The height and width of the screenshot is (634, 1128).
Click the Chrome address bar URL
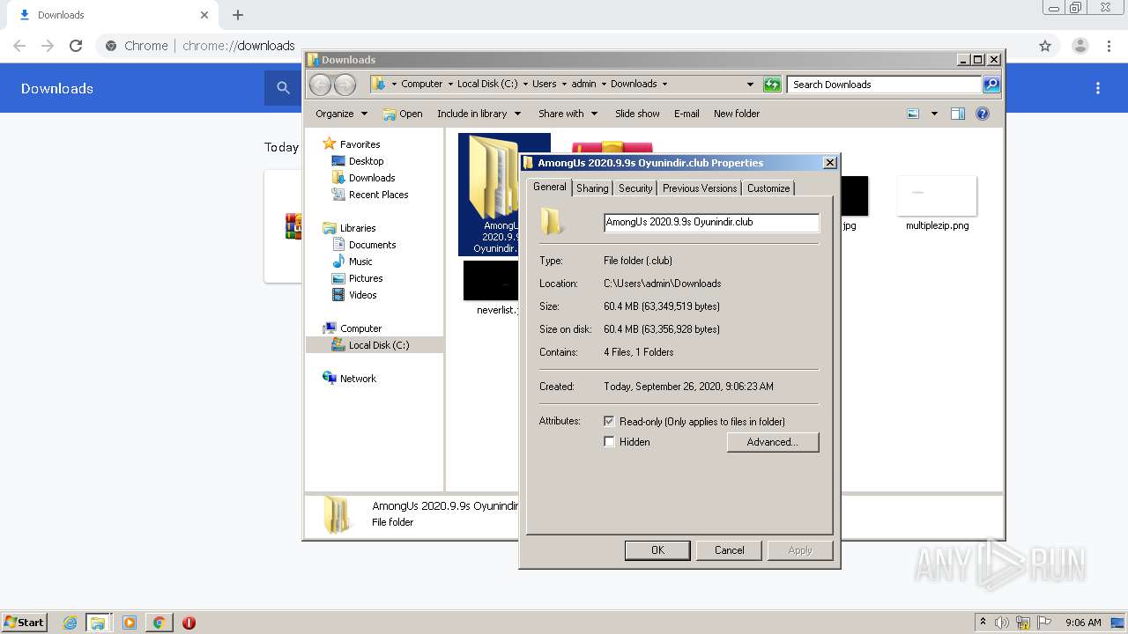point(238,46)
